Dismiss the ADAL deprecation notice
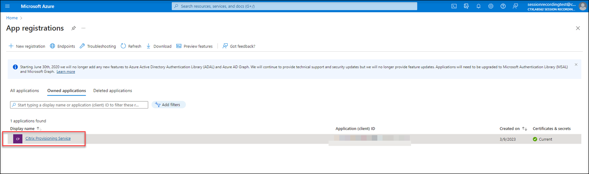 (x=576, y=65)
